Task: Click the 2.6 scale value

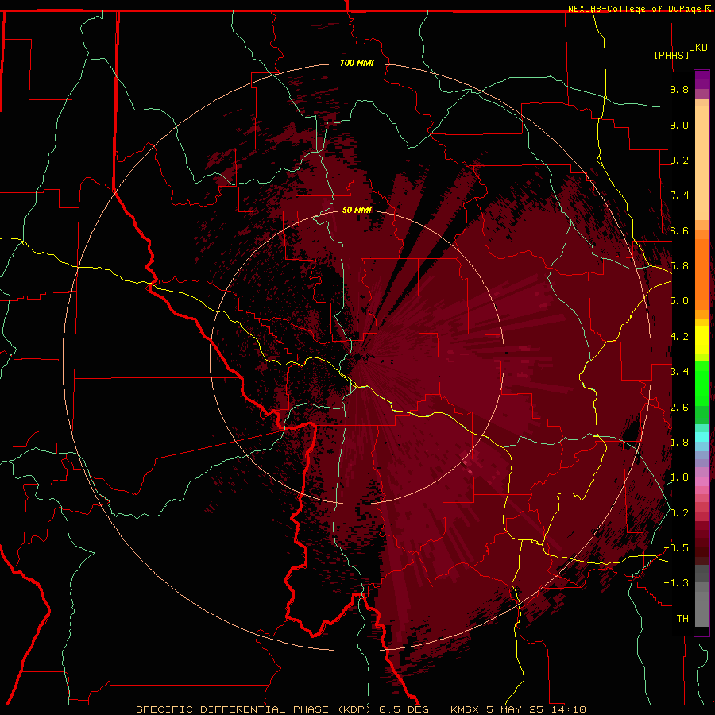Action: [x=679, y=408]
